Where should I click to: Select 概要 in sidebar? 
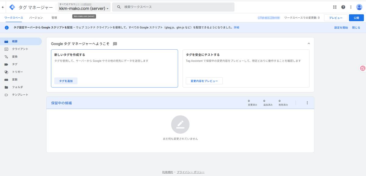coord(21,41)
